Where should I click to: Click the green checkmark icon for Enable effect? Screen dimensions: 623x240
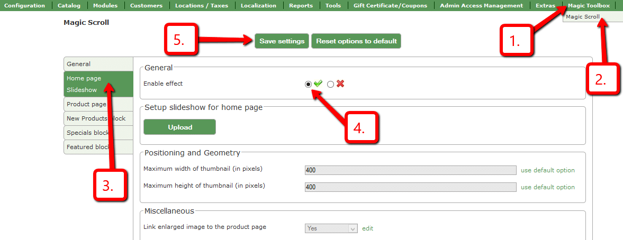click(x=318, y=84)
